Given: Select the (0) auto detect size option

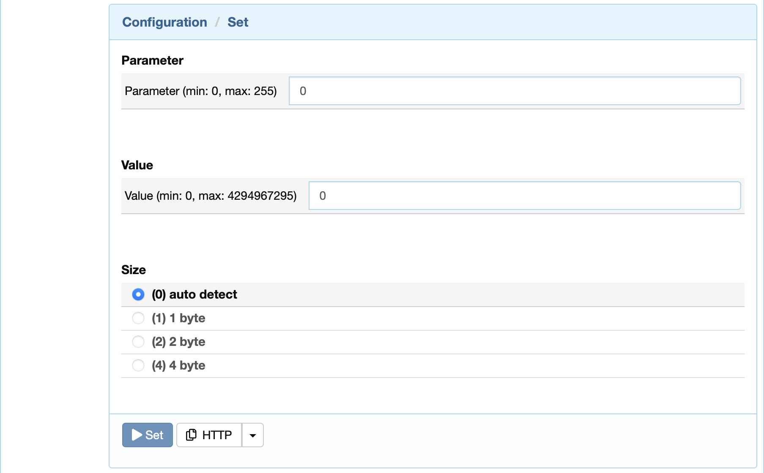Looking at the screenshot, I should click(138, 294).
